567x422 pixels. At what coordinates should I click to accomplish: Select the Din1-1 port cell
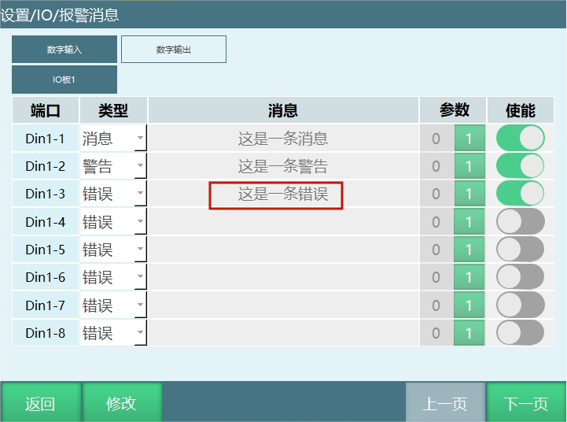(46, 138)
